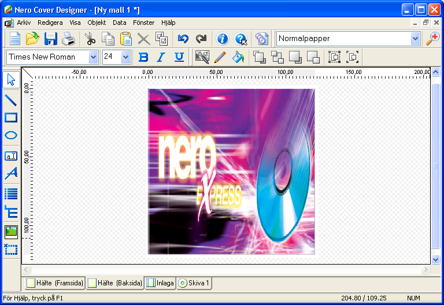
Task: Click the vertical scrollbar up arrow
Action: click(435, 72)
